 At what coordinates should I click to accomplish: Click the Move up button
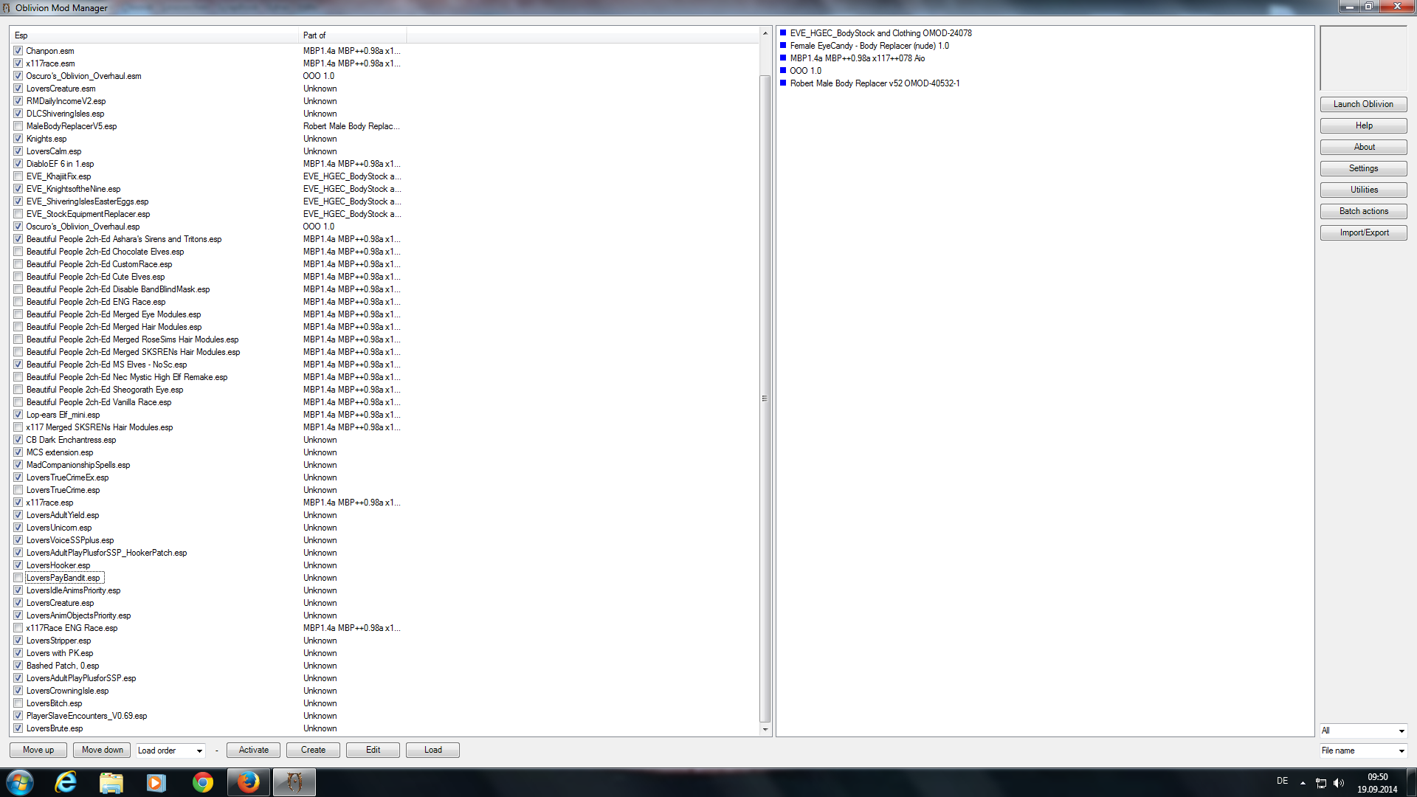pyautogui.click(x=37, y=749)
